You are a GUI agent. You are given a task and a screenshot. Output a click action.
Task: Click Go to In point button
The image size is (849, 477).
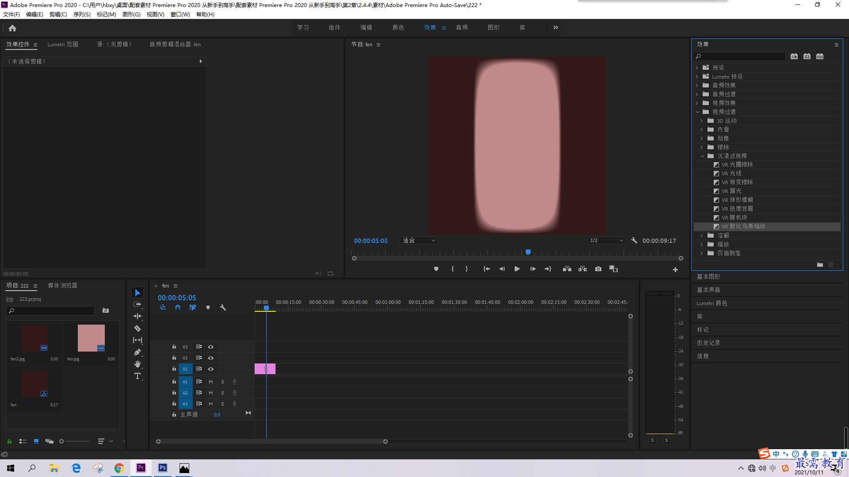pos(486,269)
